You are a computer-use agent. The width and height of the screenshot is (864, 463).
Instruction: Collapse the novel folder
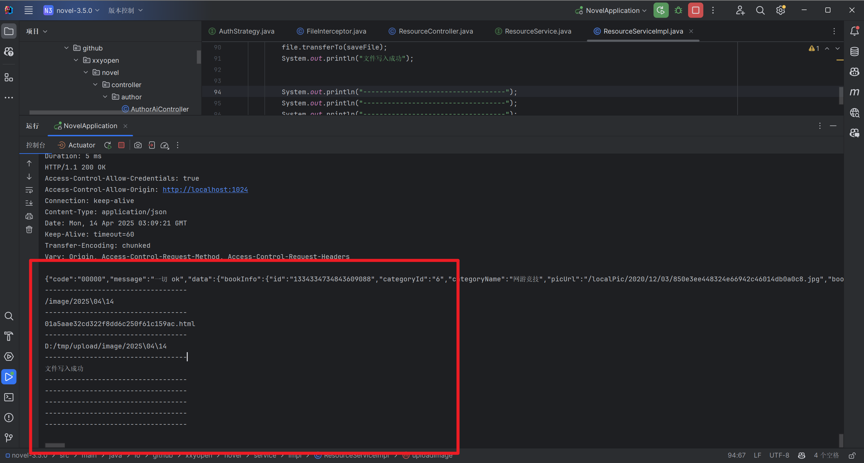(x=86, y=73)
